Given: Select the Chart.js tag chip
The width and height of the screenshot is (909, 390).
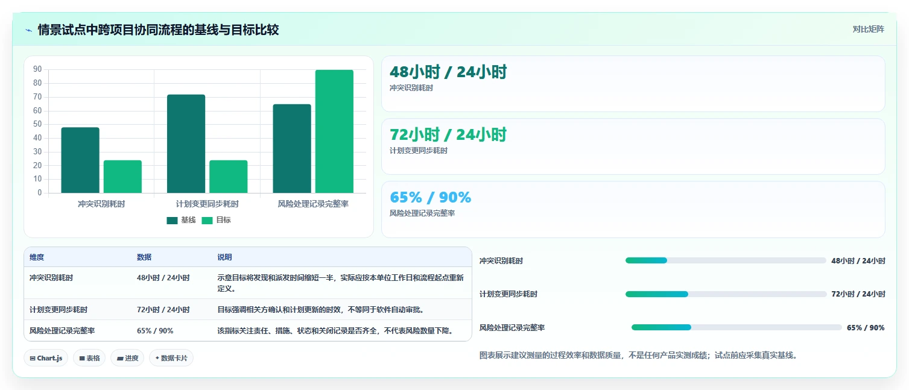Looking at the screenshot, I should point(46,358).
